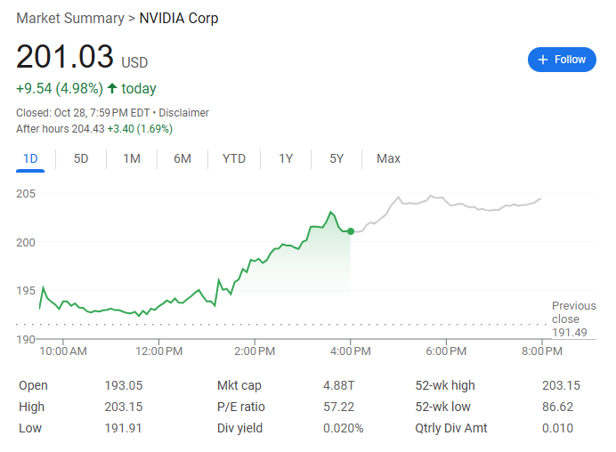Screen dimensions: 616x452
Task: Click the P/E ratio label
Action: click(241, 407)
